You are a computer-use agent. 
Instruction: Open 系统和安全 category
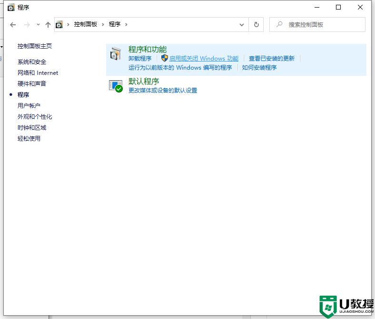point(32,62)
